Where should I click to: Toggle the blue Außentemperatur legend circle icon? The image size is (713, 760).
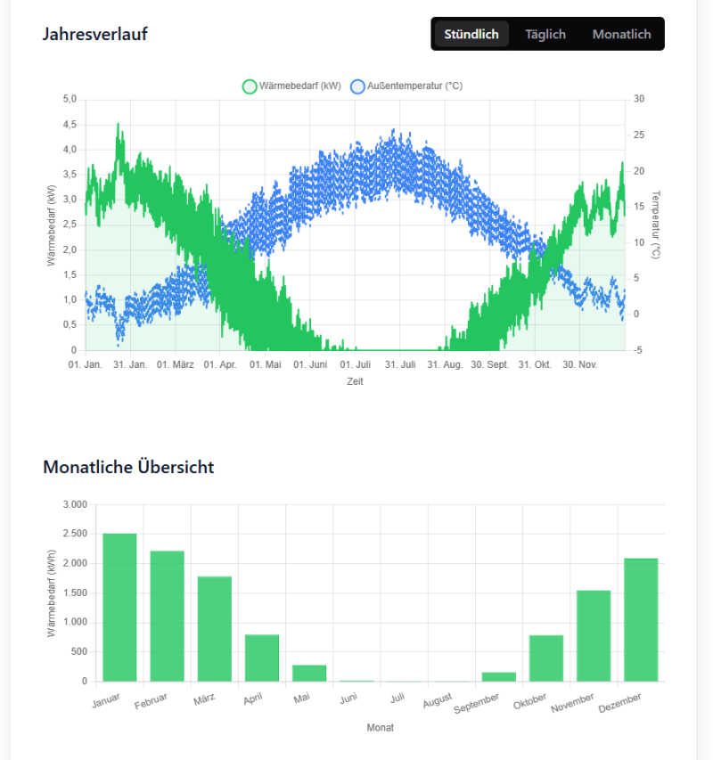pyautogui.click(x=356, y=86)
